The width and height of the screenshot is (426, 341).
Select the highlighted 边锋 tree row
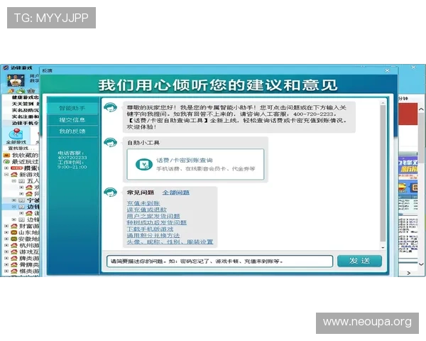click(21, 207)
